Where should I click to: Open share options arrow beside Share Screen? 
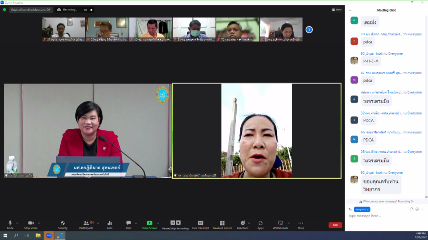(158, 223)
